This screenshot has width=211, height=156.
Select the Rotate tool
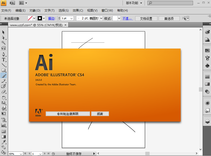pyautogui.click(x=3, y=98)
